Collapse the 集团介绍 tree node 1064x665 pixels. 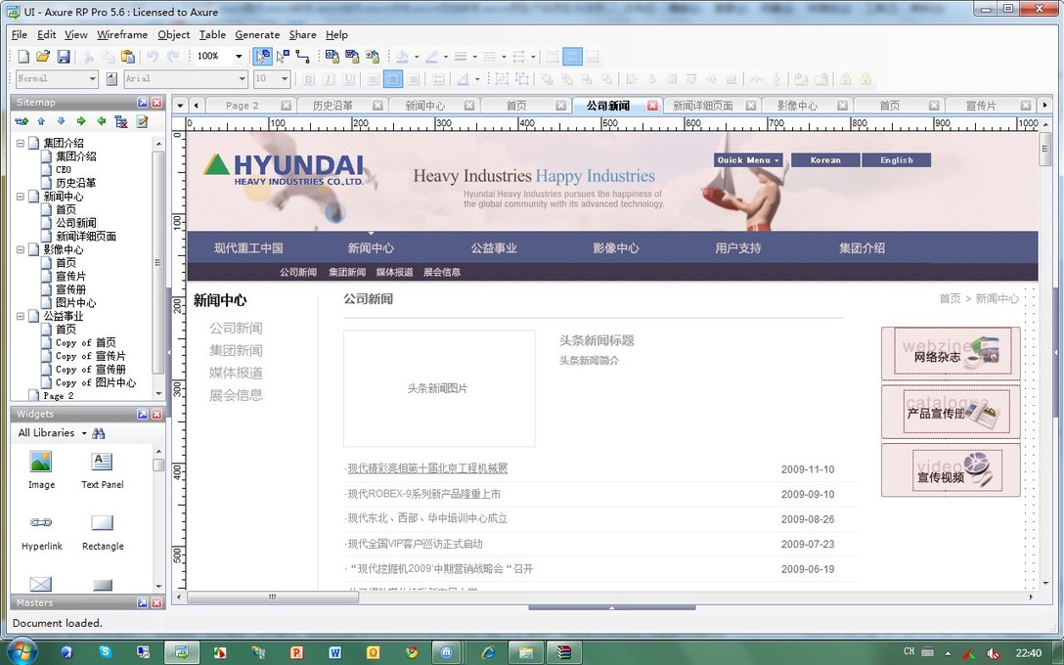[x=21, y=143]
